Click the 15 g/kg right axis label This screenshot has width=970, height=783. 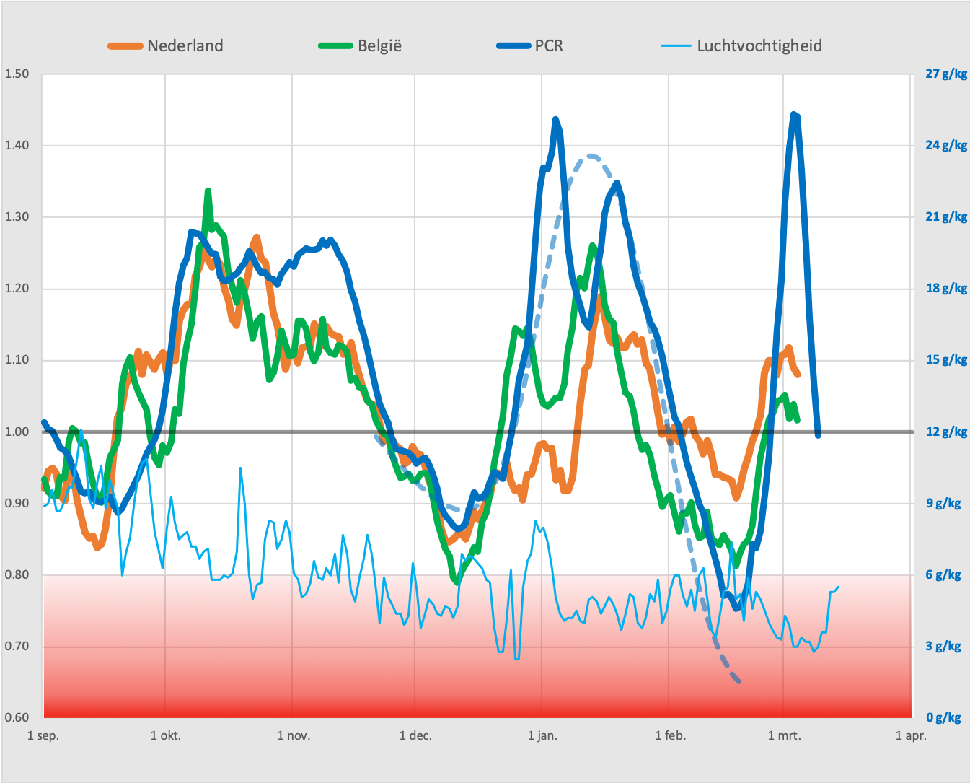[946, 359]
